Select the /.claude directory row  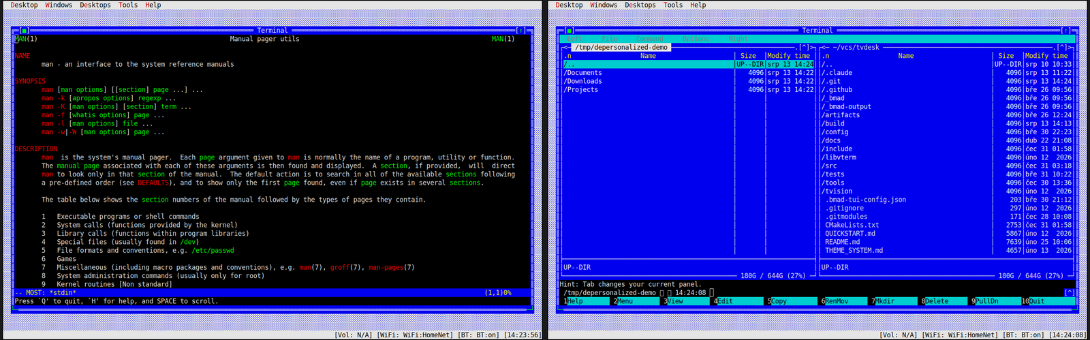click(x=946, y=73)
